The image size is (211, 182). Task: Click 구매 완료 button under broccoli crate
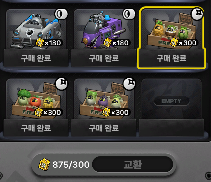tap(36, 128)
